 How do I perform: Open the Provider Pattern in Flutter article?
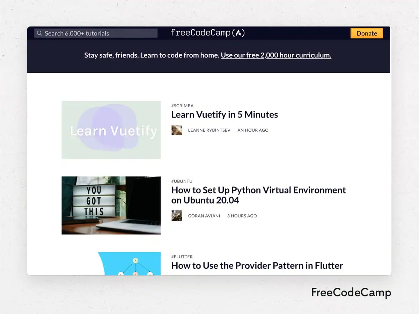257,266
